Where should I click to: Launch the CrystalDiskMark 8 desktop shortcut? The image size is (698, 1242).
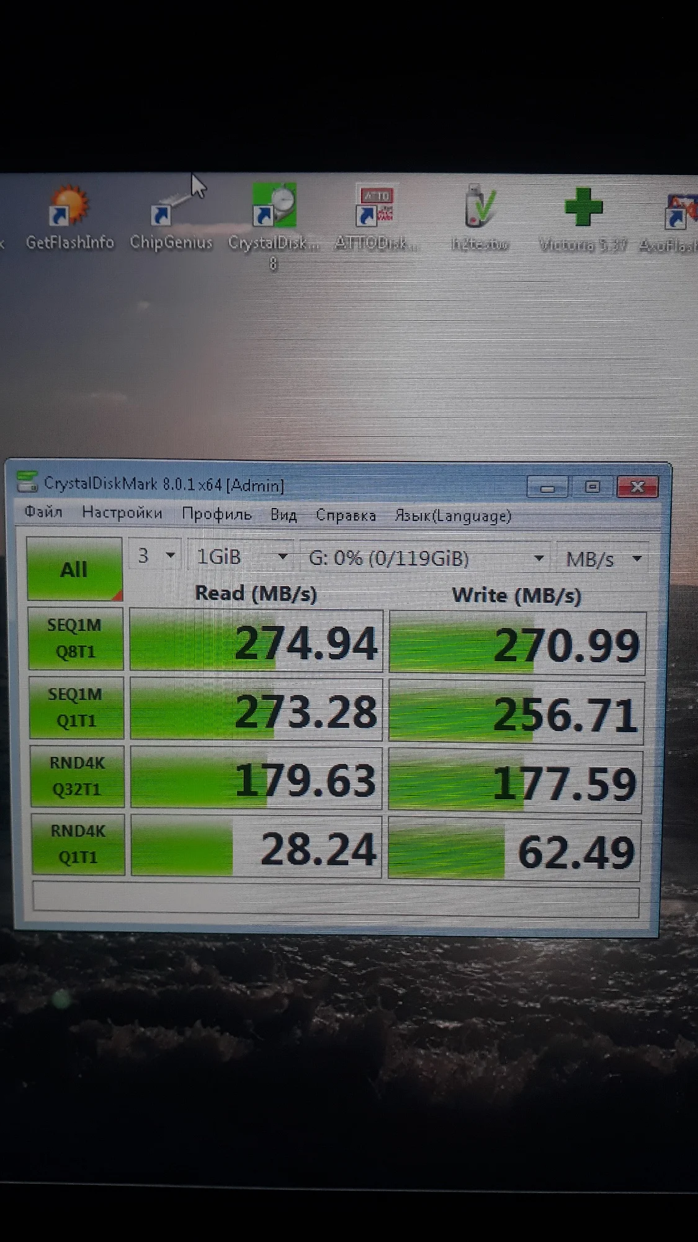pos(274,208)
